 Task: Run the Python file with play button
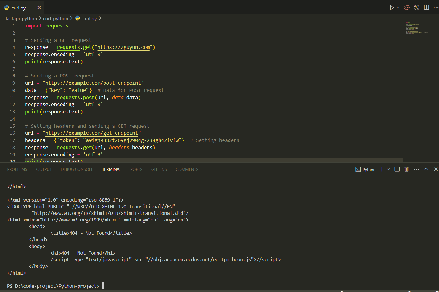pos(392,8)
